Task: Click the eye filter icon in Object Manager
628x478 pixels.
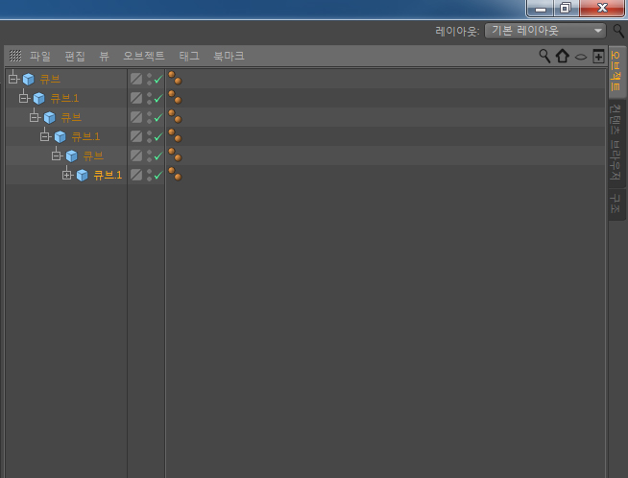Action: click(x=581, y=57)
